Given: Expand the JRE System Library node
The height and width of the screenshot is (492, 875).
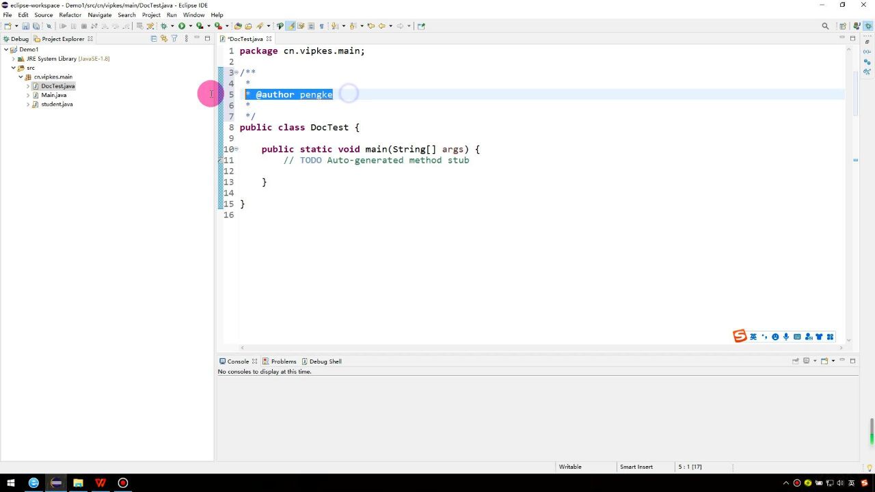Looking at the screenshot, I should (13, 59).
